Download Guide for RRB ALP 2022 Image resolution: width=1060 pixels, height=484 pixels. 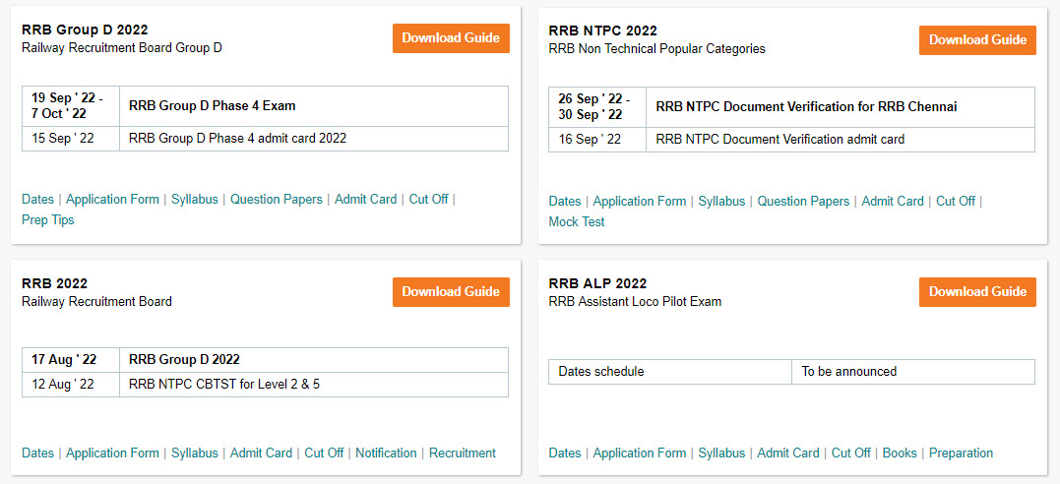click(x=977, y=292)
